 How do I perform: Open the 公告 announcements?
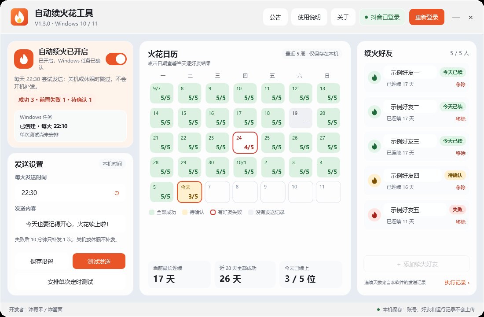[x=275, y=17]
